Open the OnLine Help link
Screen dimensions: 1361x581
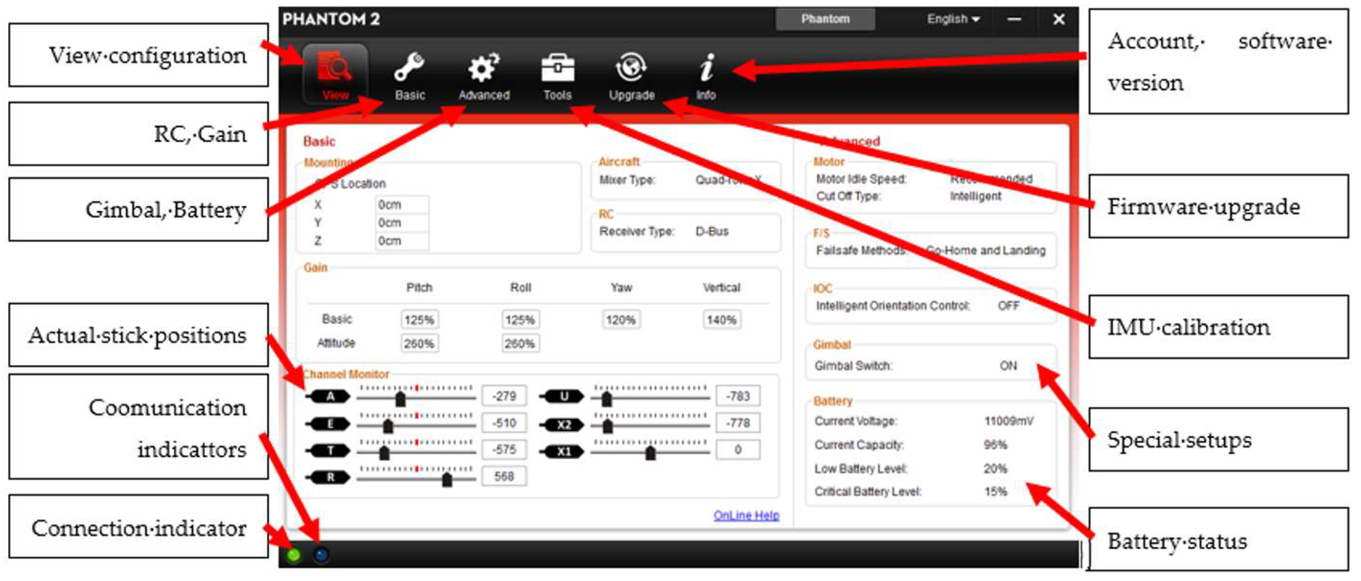[746, 515]
